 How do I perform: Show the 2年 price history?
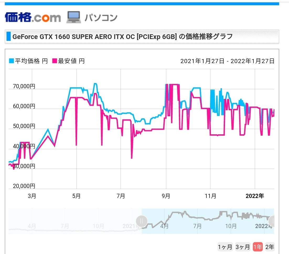(270, 247)
